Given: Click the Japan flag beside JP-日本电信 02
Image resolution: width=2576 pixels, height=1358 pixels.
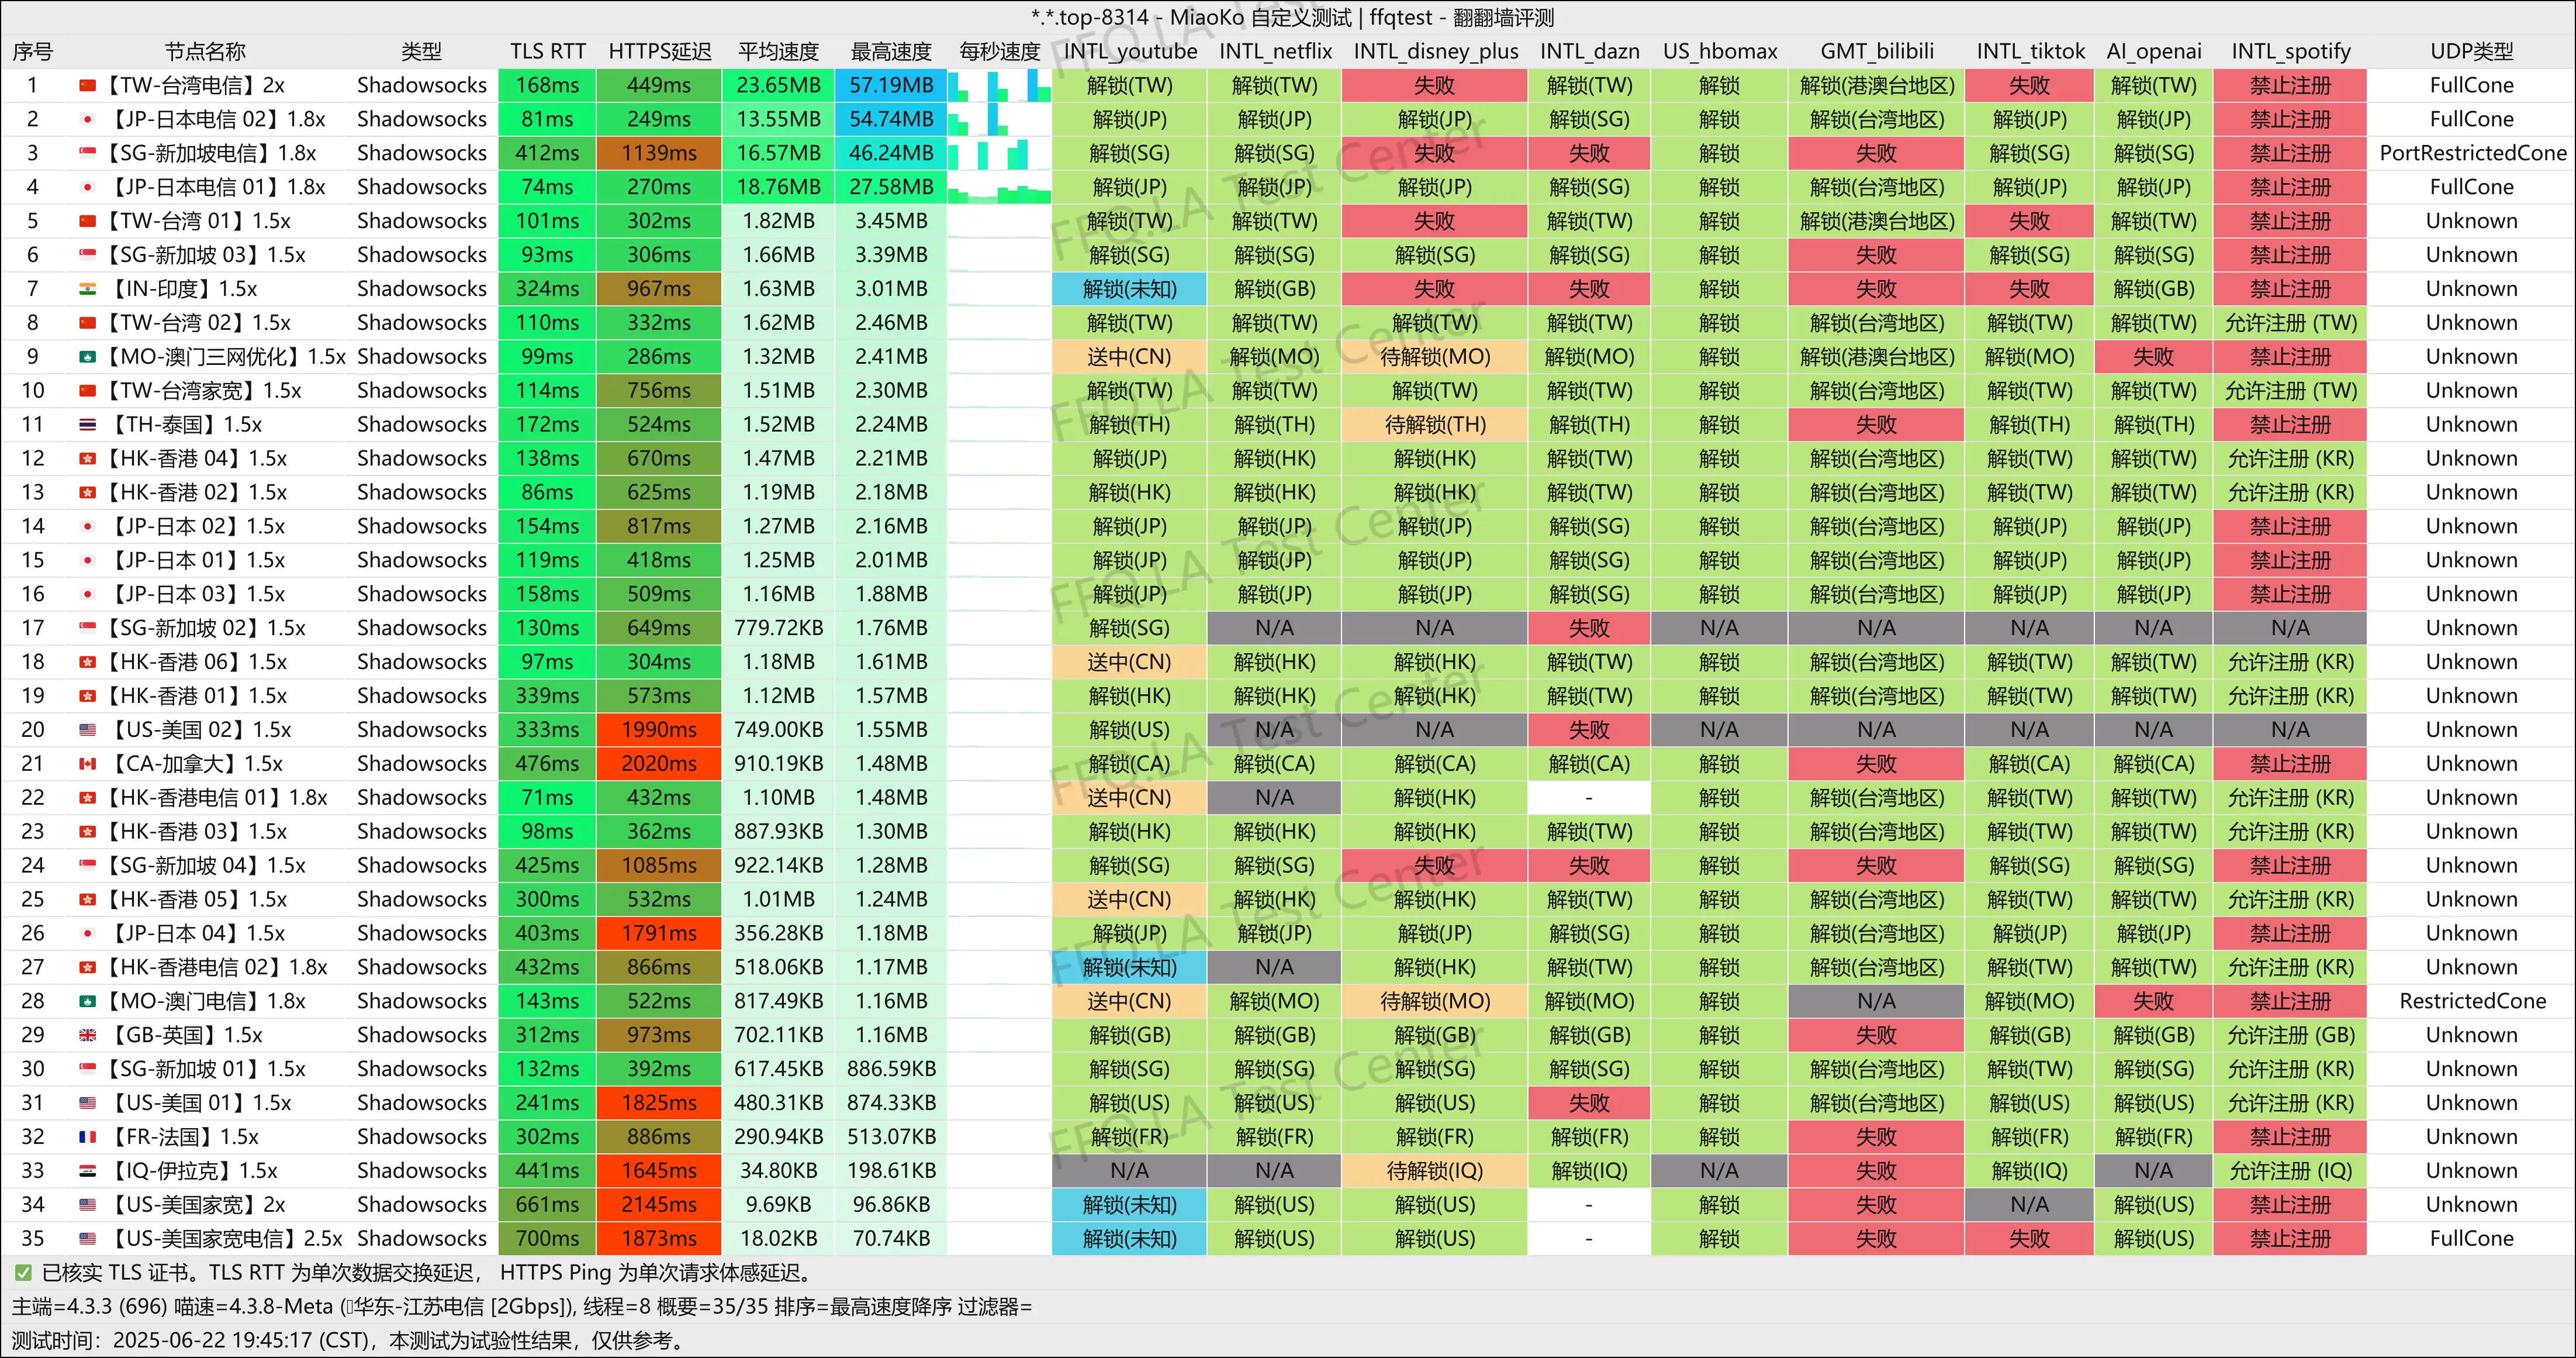Looking at the screenshot, I should (x=87, y=120).
